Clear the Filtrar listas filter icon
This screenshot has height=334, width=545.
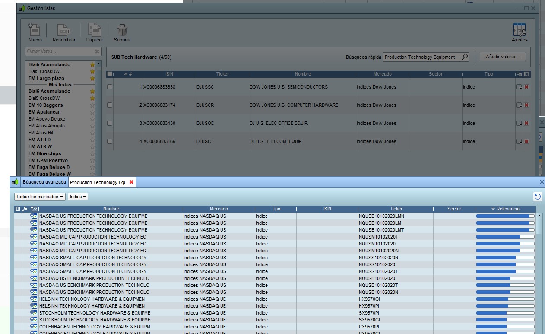click(x=97, y=51)
